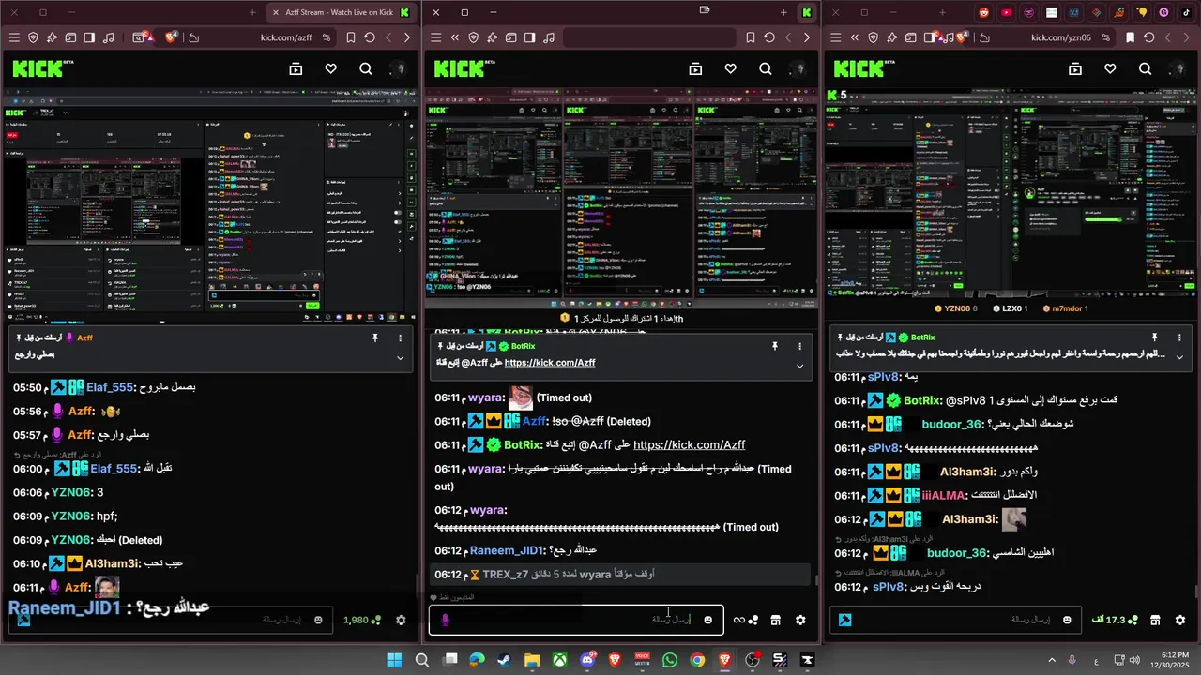Expand pinned message chevron in middle chat
Viewport: 1201px width, 675px height.
coord(799,366)
